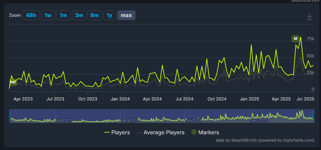Viewport: 321px width, 150px height.
Task: Grab the right navigator range handle
Action: click(x=314, y=116)
